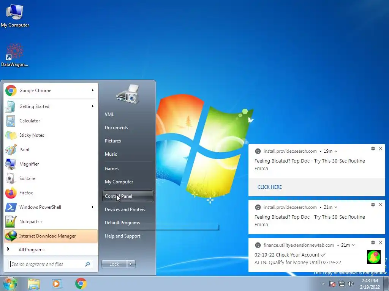Click the user account picture
The height and width of the screenshot is (291, 389).
point(128,94)
